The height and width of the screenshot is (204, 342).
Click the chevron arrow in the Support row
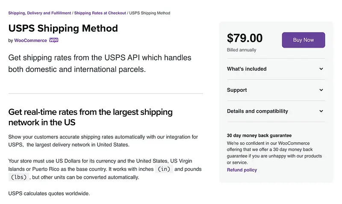click(321, 90)
